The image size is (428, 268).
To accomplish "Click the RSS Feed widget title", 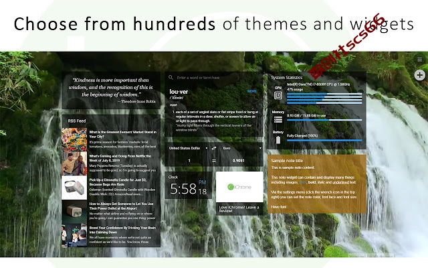I will coord(77,121).
